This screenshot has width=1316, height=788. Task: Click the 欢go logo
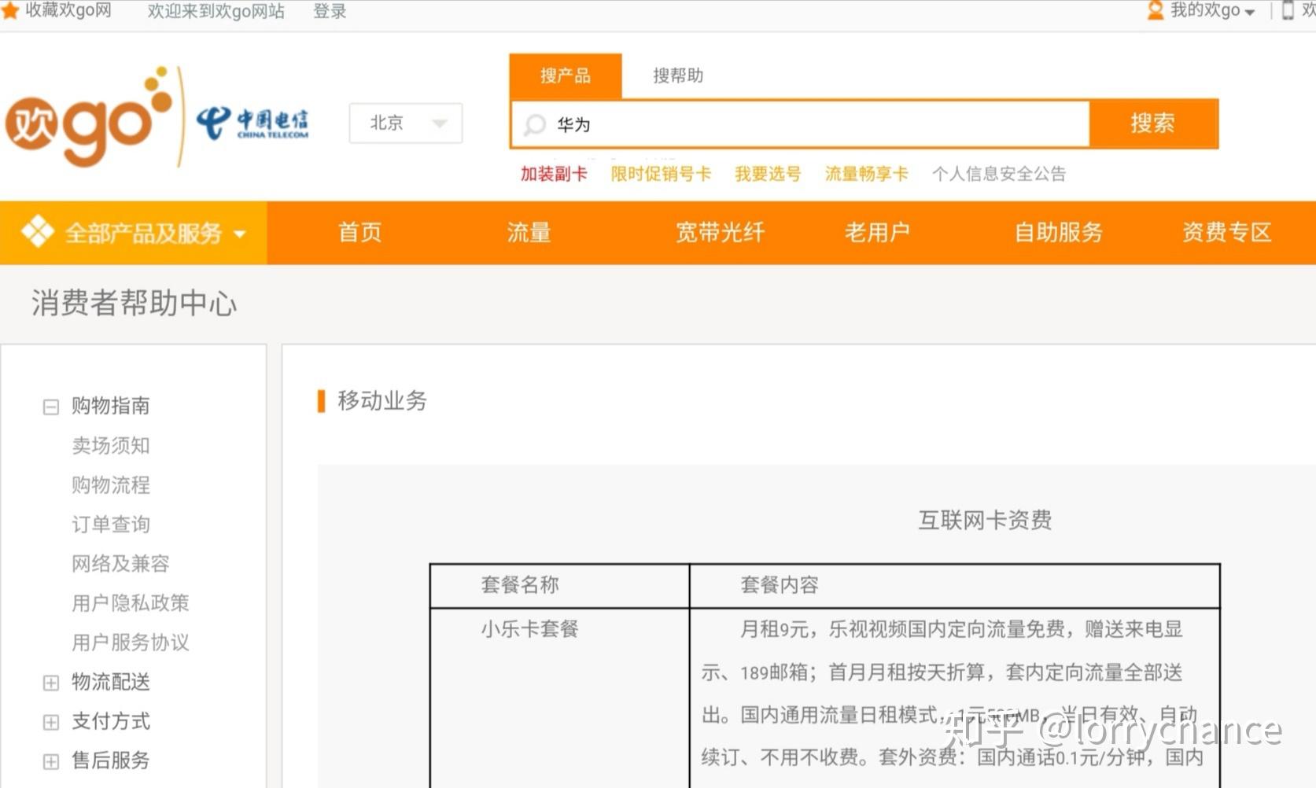pos(89,116)
